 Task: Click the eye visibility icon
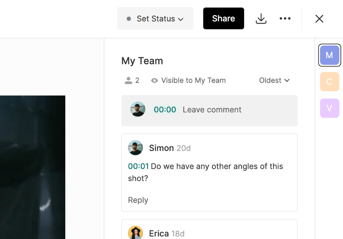(x=154, y=81)
